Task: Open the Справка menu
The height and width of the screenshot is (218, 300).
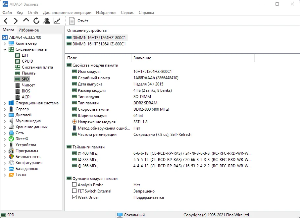Action: click(x=146, y=13)
